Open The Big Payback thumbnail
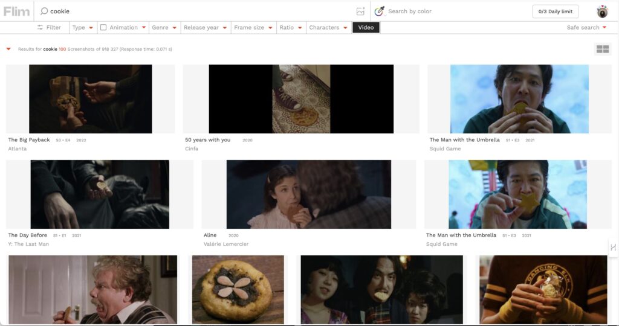The image size is (619, 326). [x=91, y=99]
